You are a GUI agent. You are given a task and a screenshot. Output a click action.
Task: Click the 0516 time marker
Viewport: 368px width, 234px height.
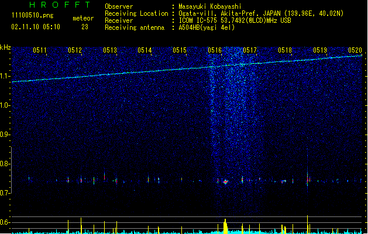click(x=215, y=50)
